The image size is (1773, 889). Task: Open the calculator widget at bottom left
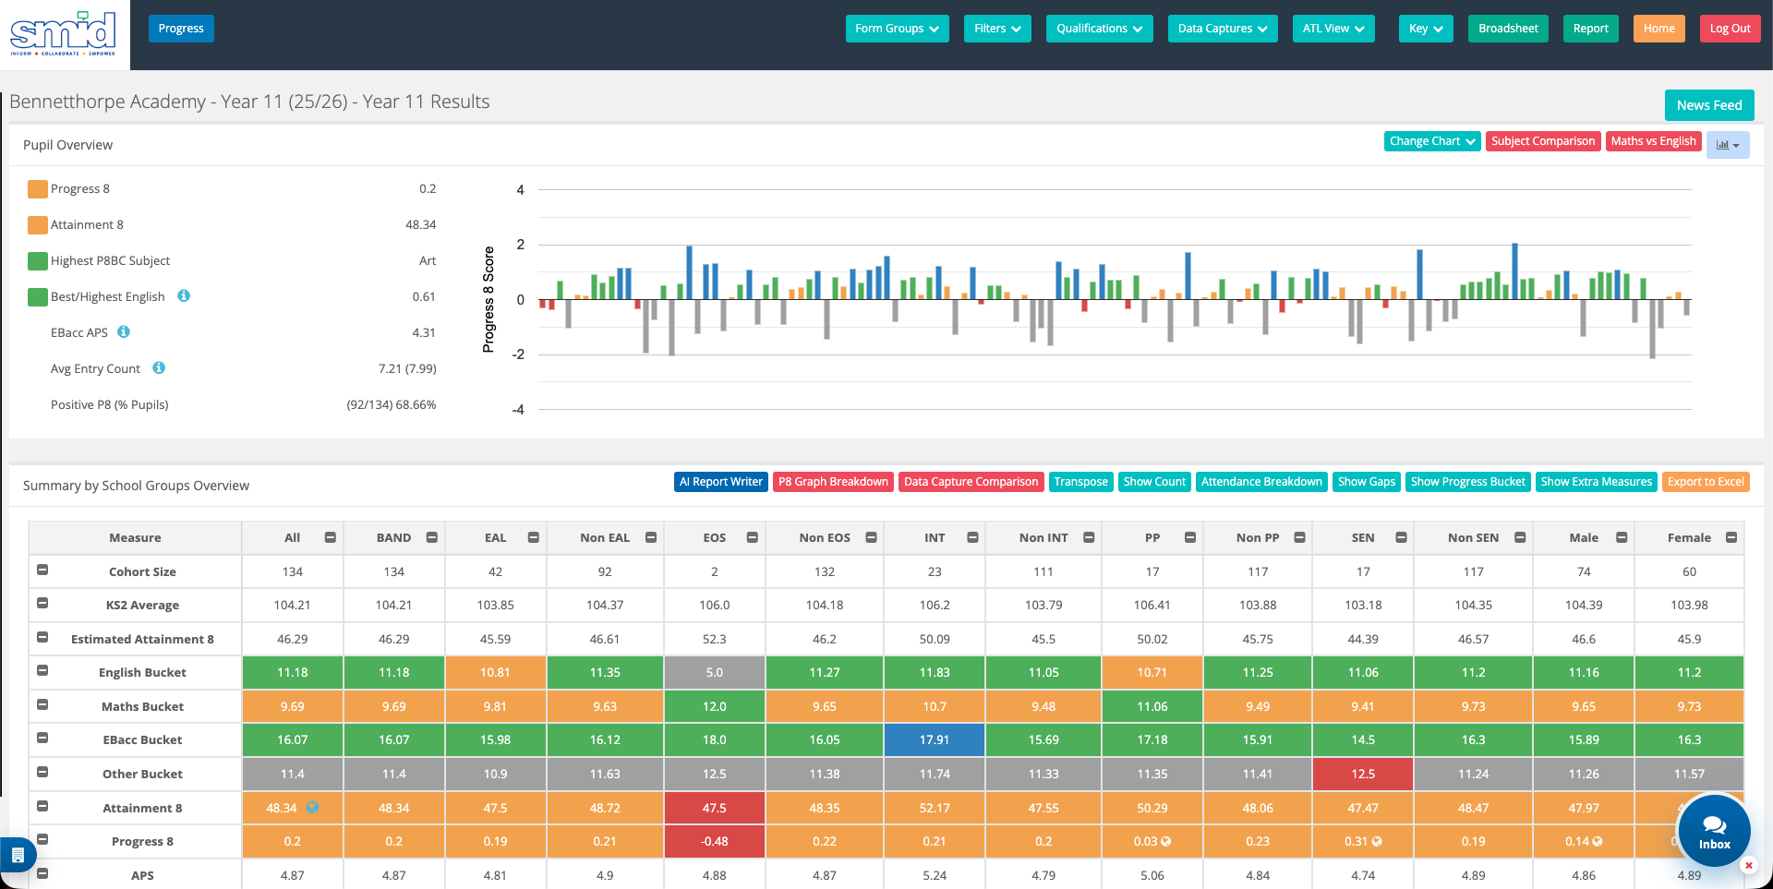[x=18, y=855]
